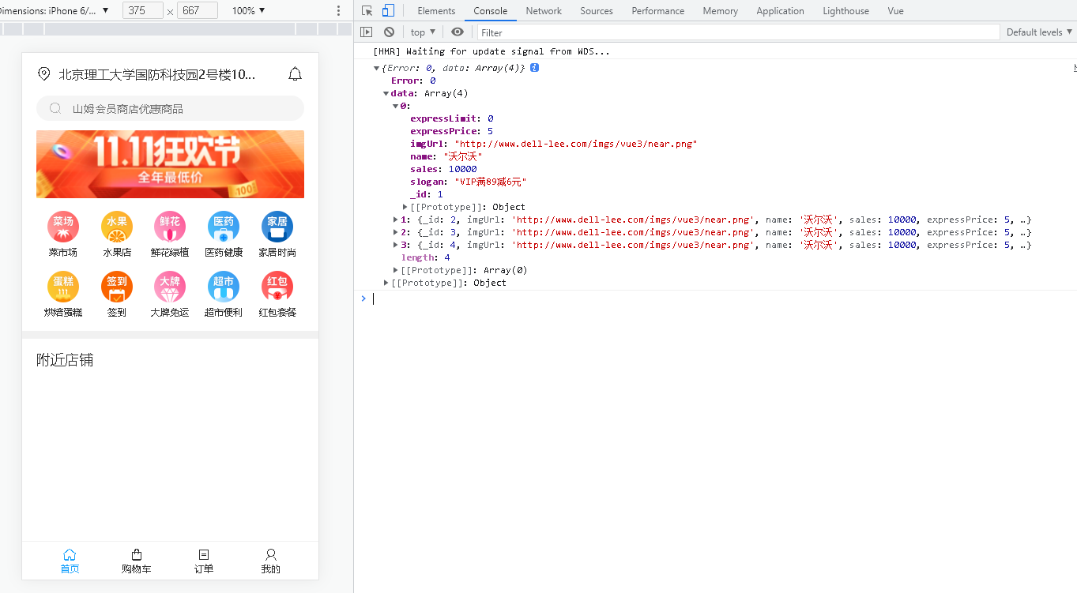
Task: Select the 医药健康 category icon
Action: click(224, 227)
